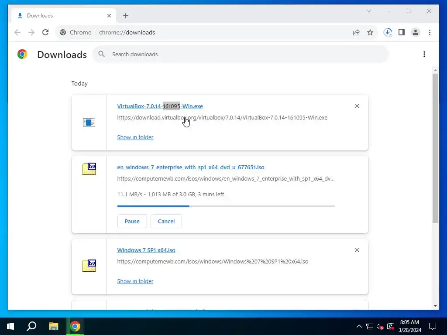Click the Chrome taskbar icon
The height and width of the screenshot is (335, 447).
point(75,326)
